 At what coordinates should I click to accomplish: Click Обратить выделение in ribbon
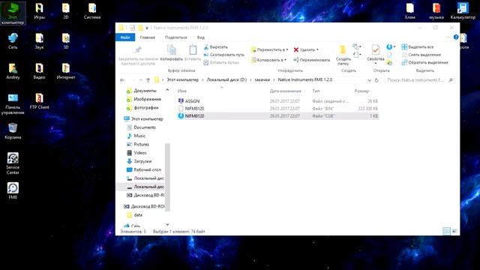pos(425,62)
